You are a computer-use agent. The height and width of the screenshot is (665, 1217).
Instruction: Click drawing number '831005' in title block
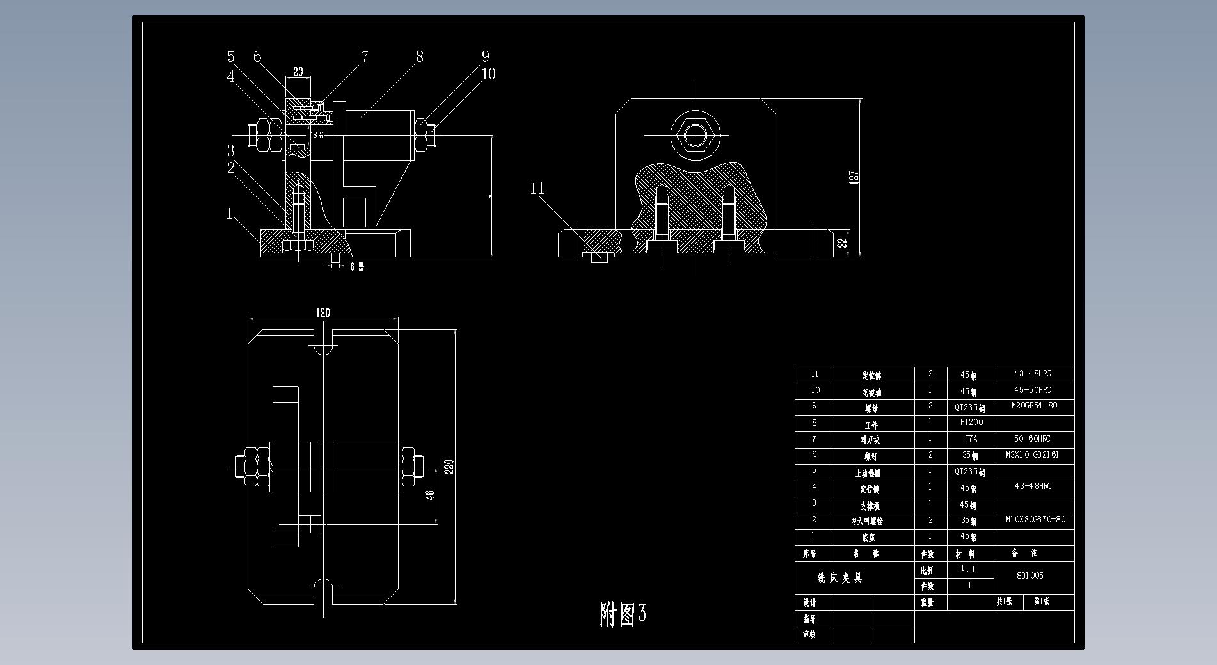1030,575
